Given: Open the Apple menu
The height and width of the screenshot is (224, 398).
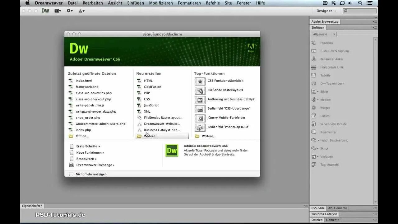Looking at the screenshot, I should 27,3.
